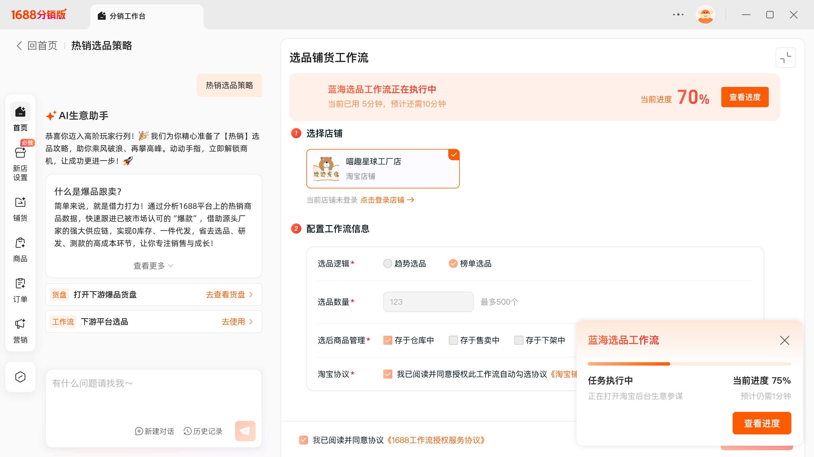Open the three-dots more menu

click(678, 14)
